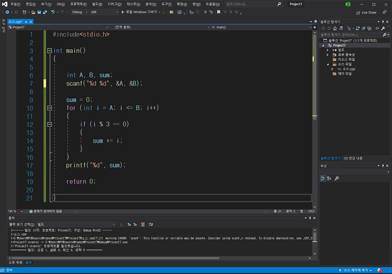Click the alphabetical sort icon in Properties panel
The image size is (392, 274).
[x=329, y=178]
